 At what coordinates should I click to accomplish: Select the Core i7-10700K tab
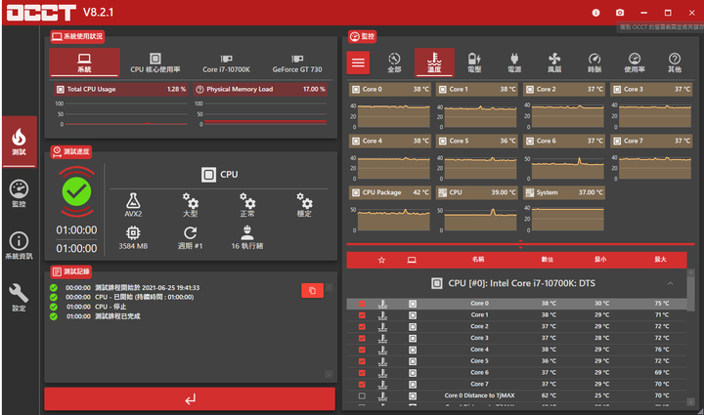(226, 62)
